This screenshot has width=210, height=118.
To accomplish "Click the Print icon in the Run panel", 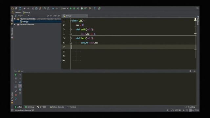I will click(20, 89).
